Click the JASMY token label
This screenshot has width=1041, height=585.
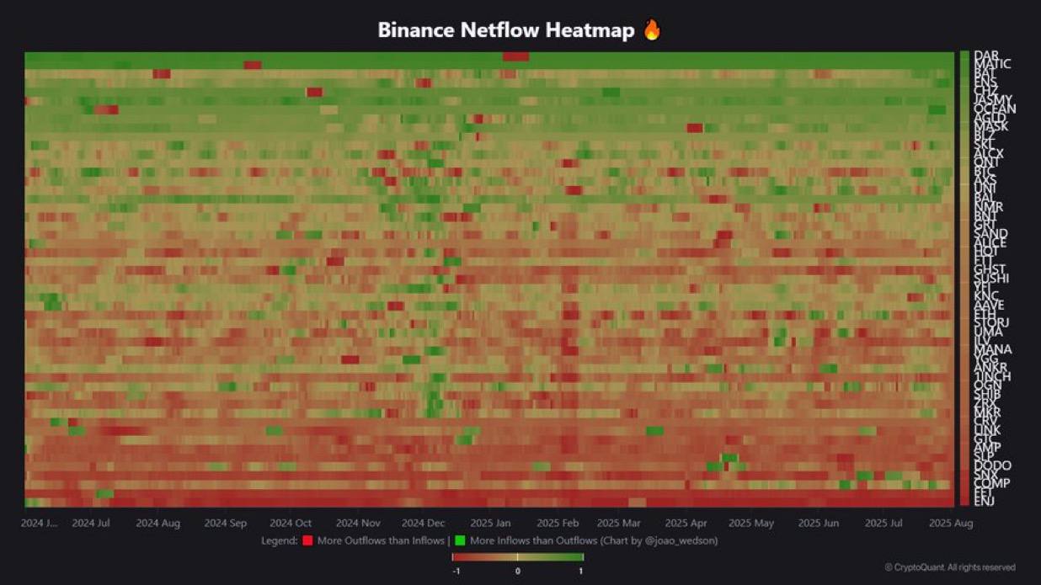click(x=993, y=99)
